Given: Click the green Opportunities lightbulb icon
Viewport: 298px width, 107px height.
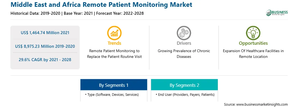Looking at the screenshot, I should (253, 33).
